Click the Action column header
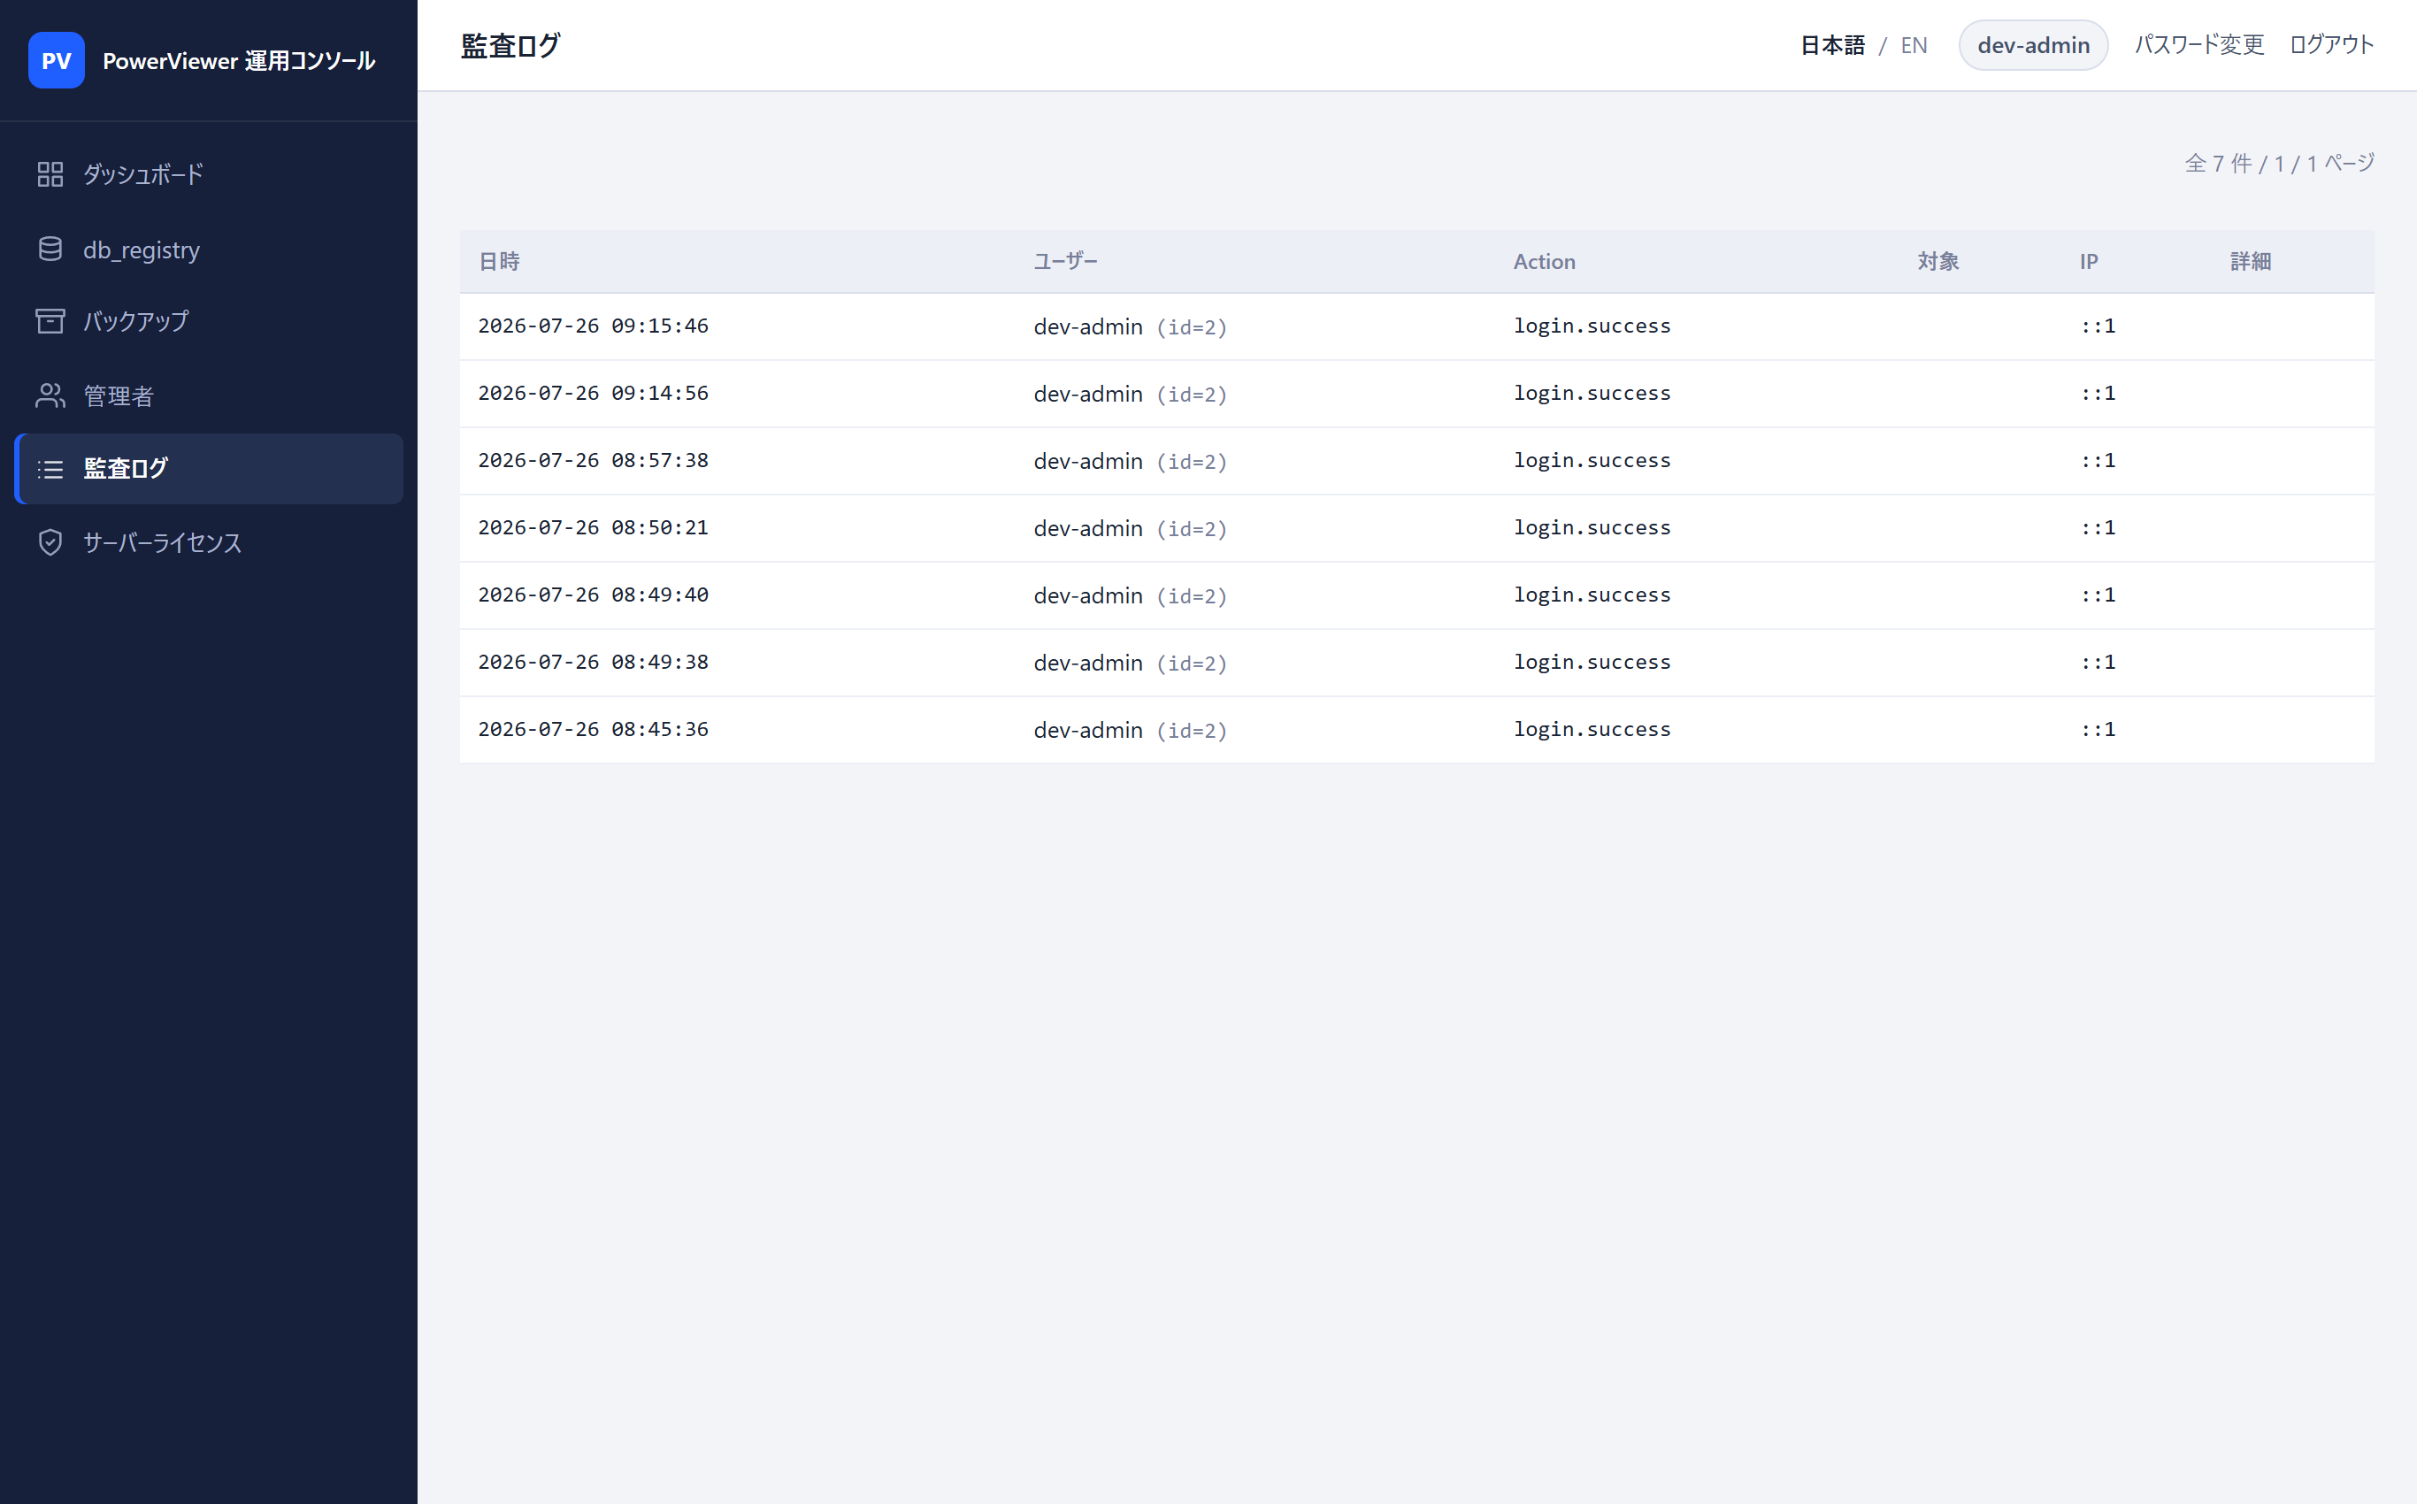Image resolution: width=2417 pixels, height=1504 pixels. point(1545,262)
